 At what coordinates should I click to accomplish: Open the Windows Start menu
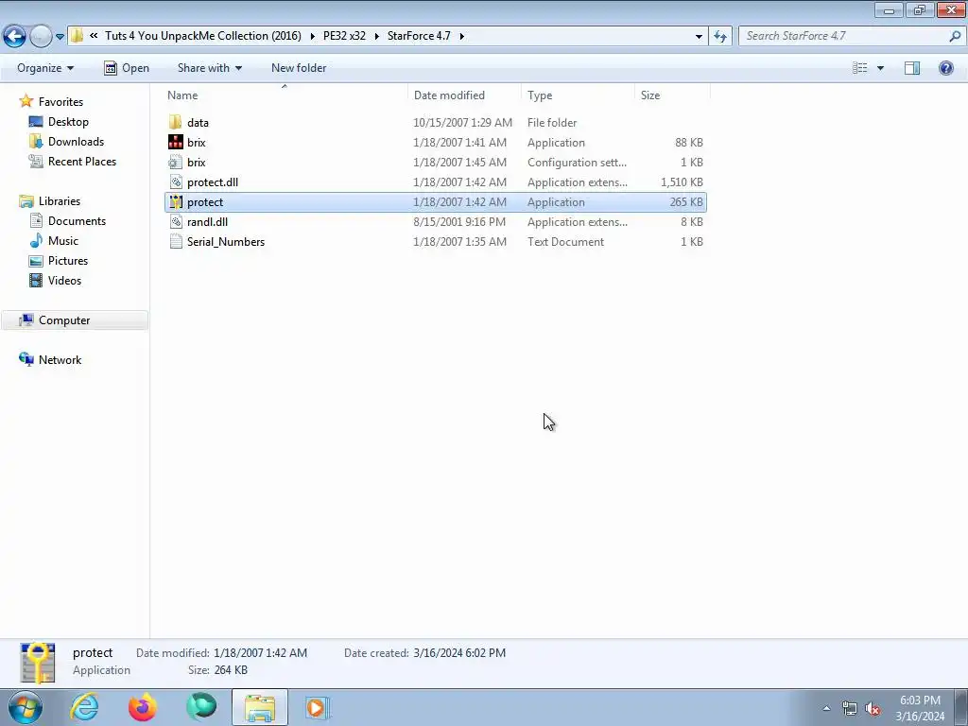point(26,707)
